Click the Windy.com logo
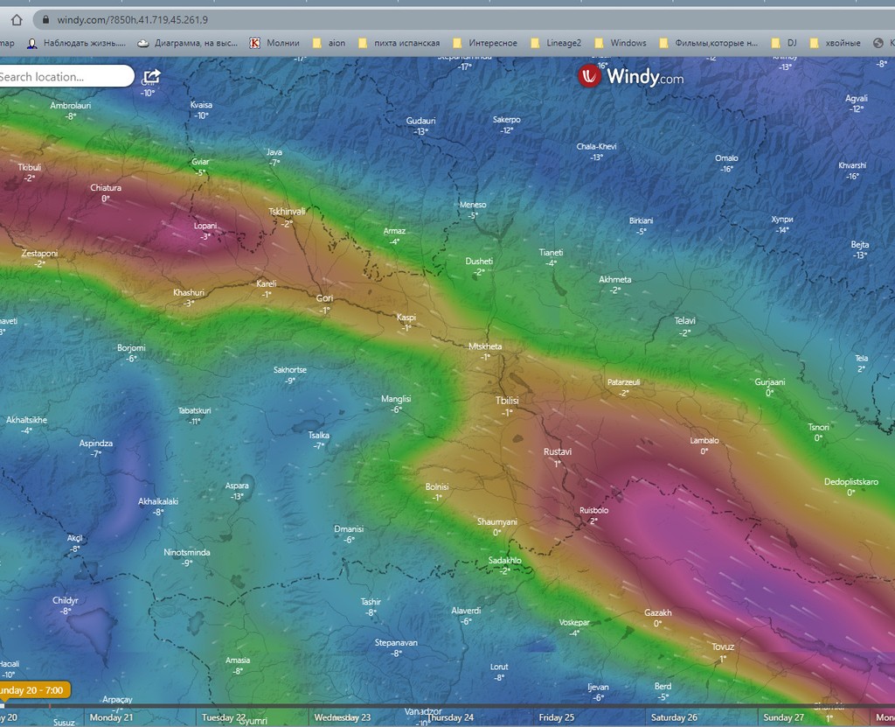 coord(630,76)
